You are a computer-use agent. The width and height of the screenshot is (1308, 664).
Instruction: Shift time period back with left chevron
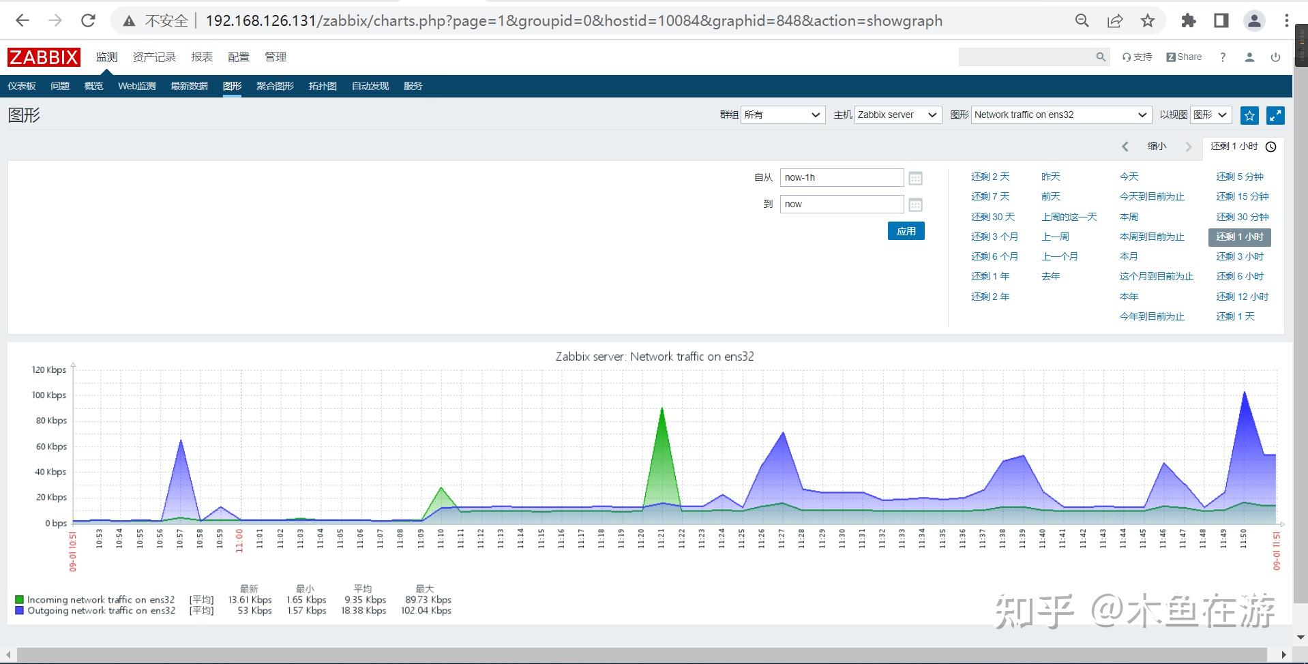pos(1125,147)
